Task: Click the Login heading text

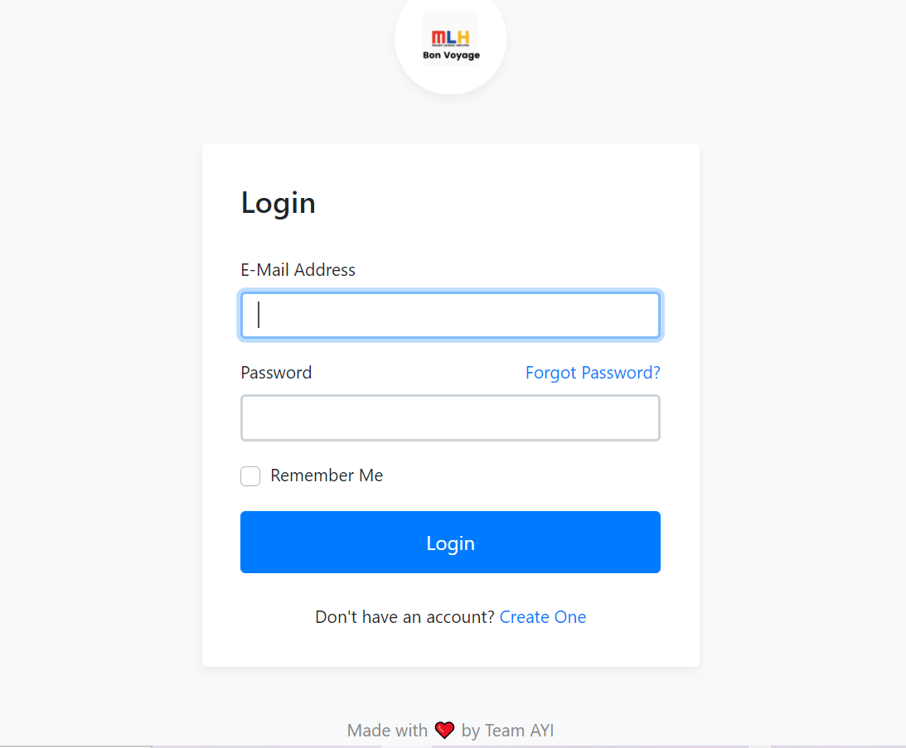Action: (x=278, y=203)
